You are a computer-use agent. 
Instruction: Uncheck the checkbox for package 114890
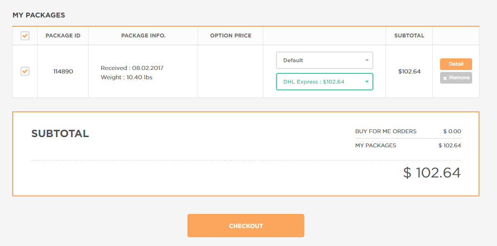(x=25, y=71)
